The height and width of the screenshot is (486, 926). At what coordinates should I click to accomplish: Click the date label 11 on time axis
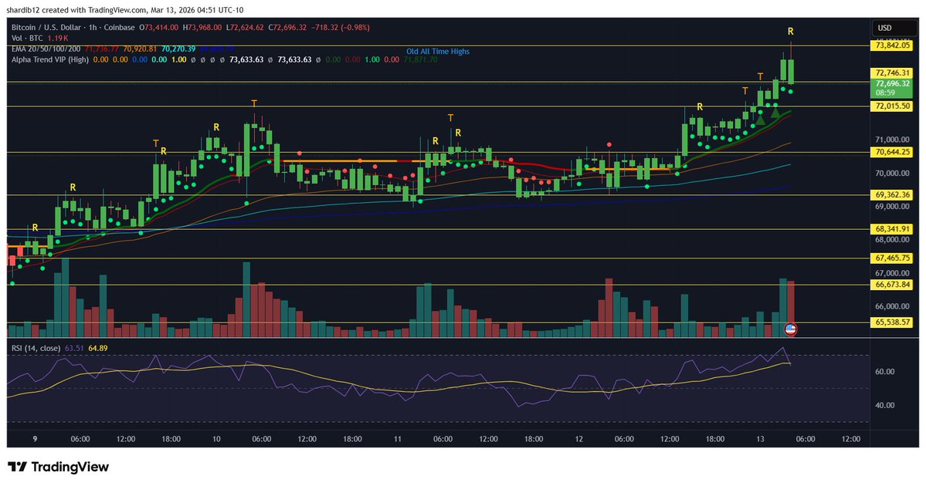[x=398, y=439]
